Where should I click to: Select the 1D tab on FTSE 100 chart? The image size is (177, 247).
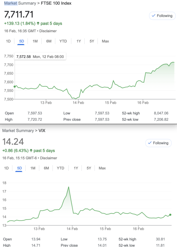click(8, 41)
